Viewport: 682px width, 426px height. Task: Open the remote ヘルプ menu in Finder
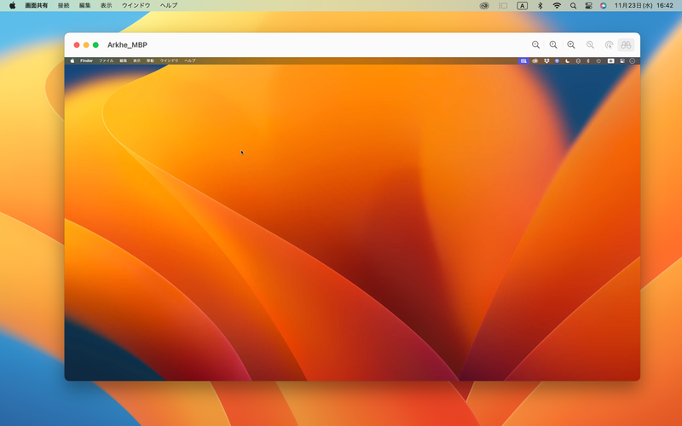(x=190, y=60)
